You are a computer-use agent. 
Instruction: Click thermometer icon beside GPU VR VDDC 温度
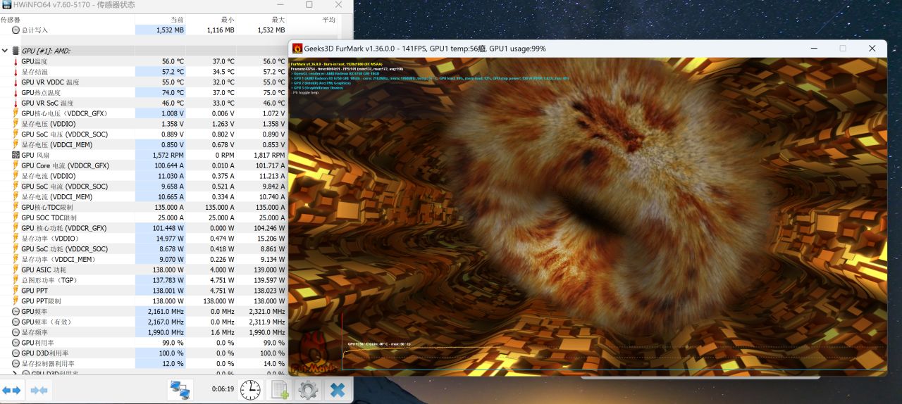pos(16,82)
